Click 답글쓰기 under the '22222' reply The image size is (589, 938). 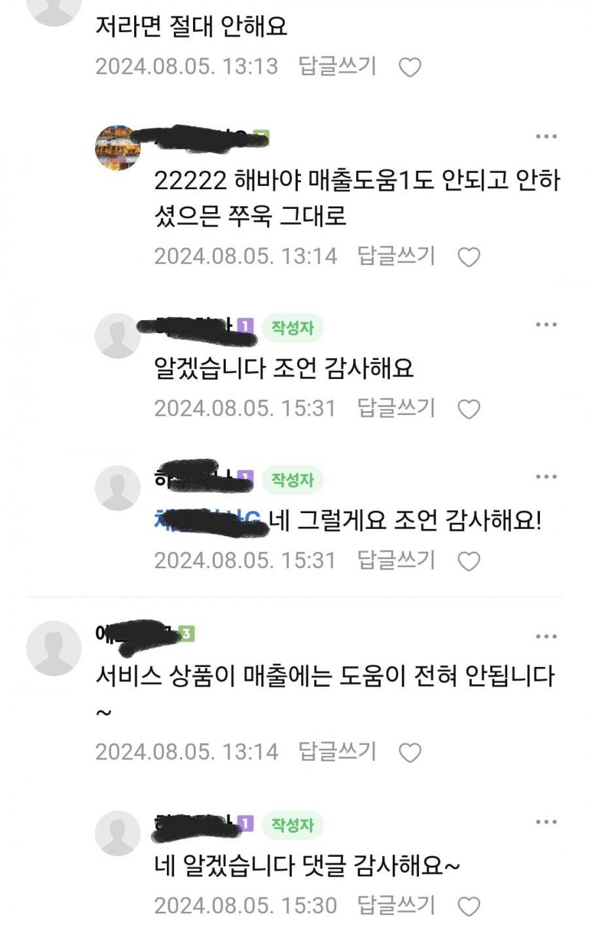[x=397, y=255]
